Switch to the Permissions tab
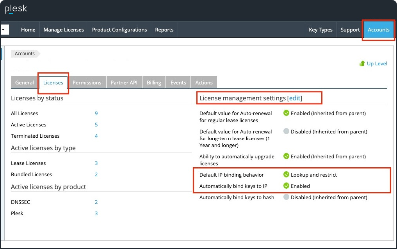This screenshot has height=249, width=397. coord(87,82)
